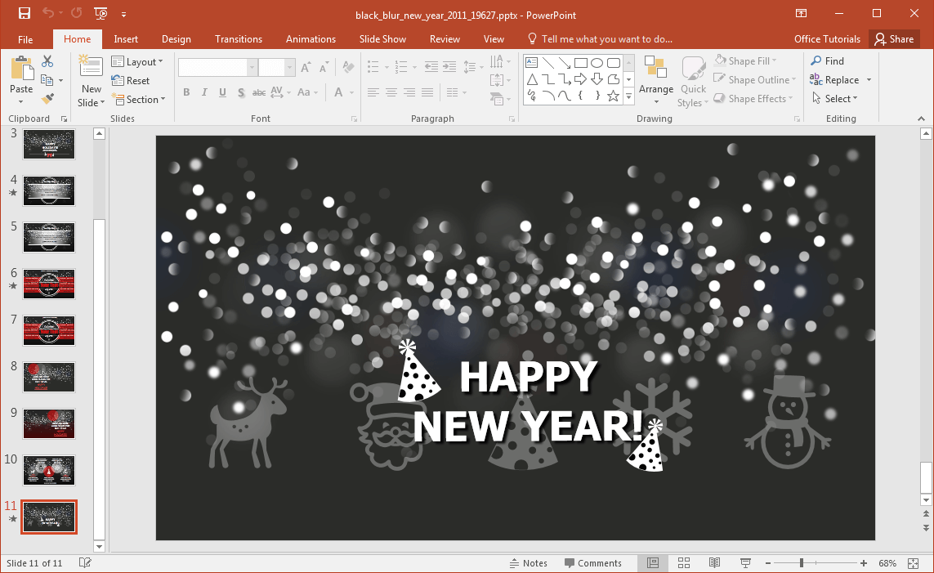Click the Reset slide button
The image size is (934, 573).
coord(131,81)
